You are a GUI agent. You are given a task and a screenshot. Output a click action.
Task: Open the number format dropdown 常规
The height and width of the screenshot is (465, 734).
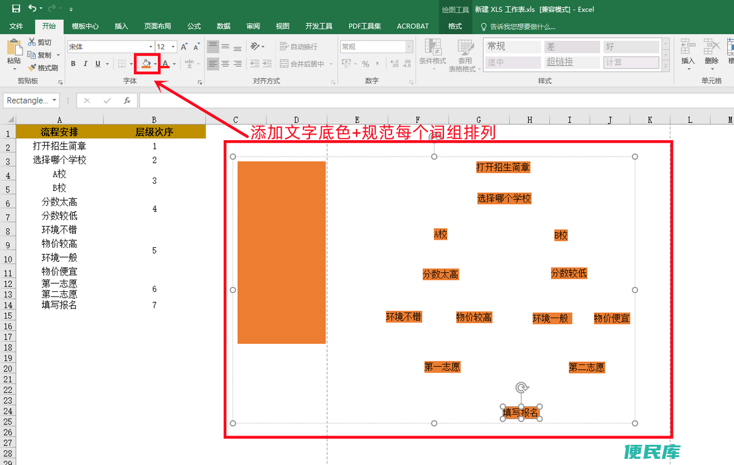[409, 46]
